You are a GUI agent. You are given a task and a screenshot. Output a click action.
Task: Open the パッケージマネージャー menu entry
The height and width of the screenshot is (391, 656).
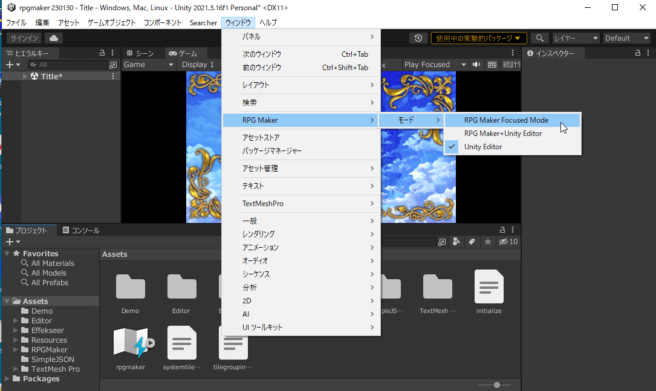point(271,150)
